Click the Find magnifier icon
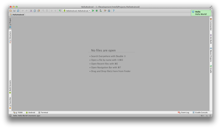Screen dimensions: 221x129 click(x=43, y=11)
